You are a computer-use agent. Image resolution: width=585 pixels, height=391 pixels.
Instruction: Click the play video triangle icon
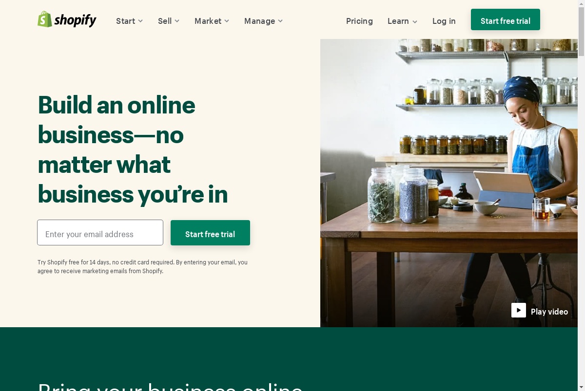[x=519, y=310]
